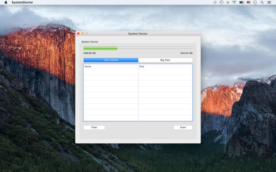The height and width of the screenshot is (172, 276).
Task: Open the Apple menu
Action: (6, 2)
